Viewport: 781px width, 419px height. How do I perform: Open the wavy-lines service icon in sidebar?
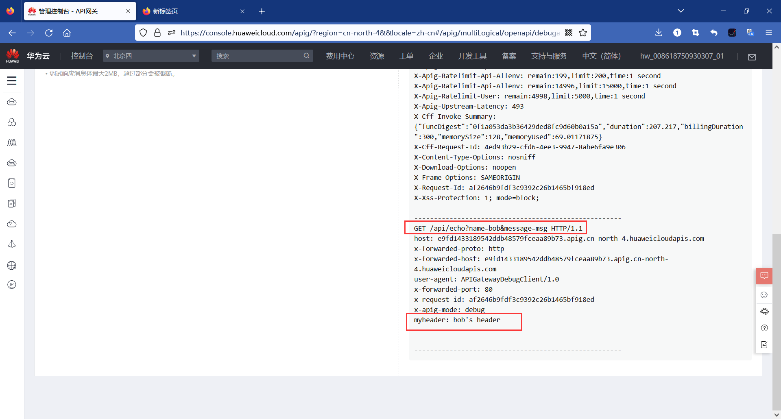(x=12, y=142)
